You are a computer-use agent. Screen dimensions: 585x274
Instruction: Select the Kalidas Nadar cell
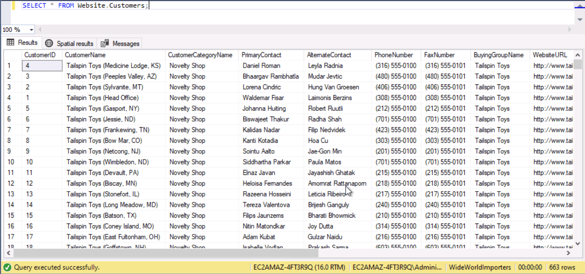pos(271,130)
